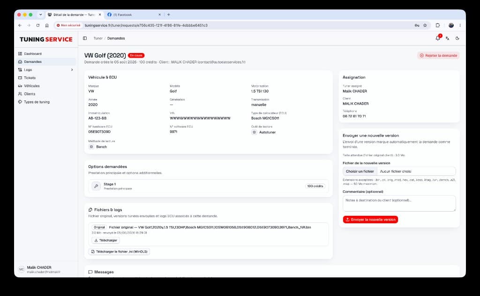
Task: Open the Chrome profile avatar
Action: point(451,25)
